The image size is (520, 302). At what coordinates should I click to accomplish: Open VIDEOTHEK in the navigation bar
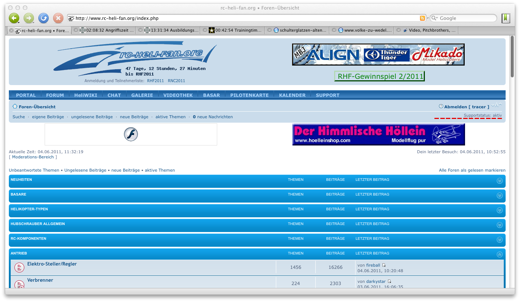pos(178,95)
